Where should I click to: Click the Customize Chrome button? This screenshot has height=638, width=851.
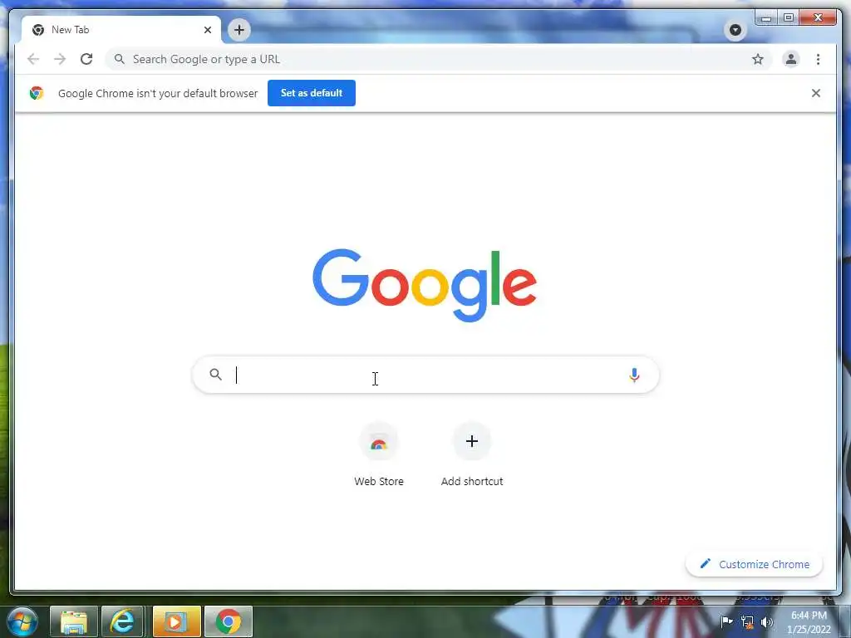[x=755, y=564]
